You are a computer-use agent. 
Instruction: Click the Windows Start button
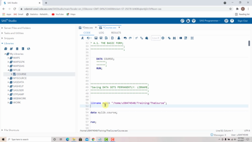(3, 139)
